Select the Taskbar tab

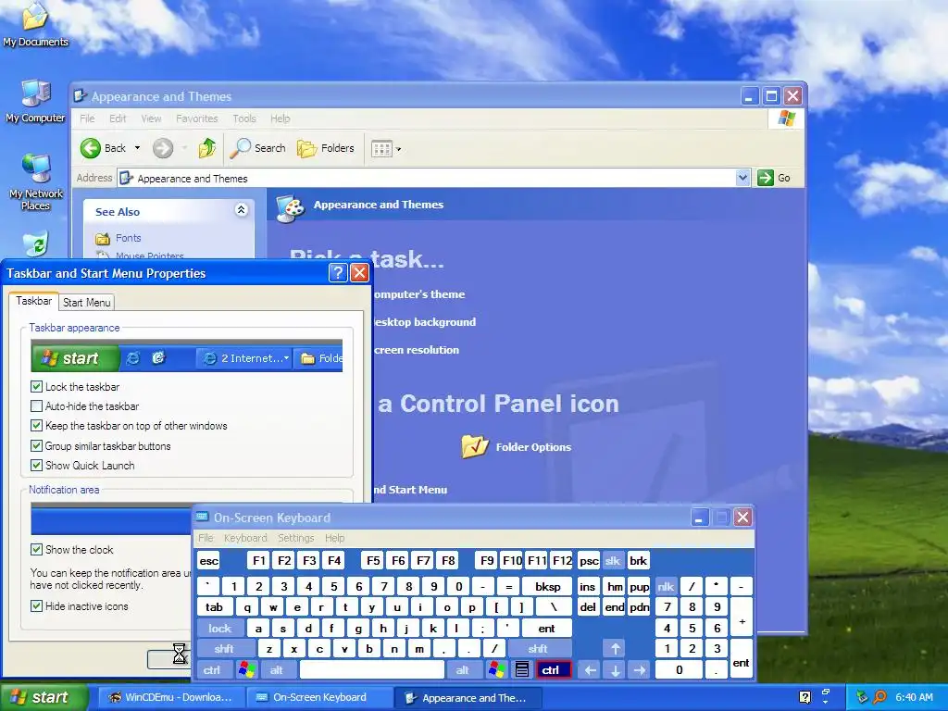point(34,301)
